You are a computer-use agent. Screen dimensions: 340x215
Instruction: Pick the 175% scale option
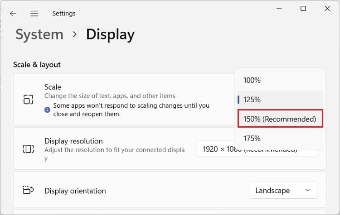pos(252,139)
